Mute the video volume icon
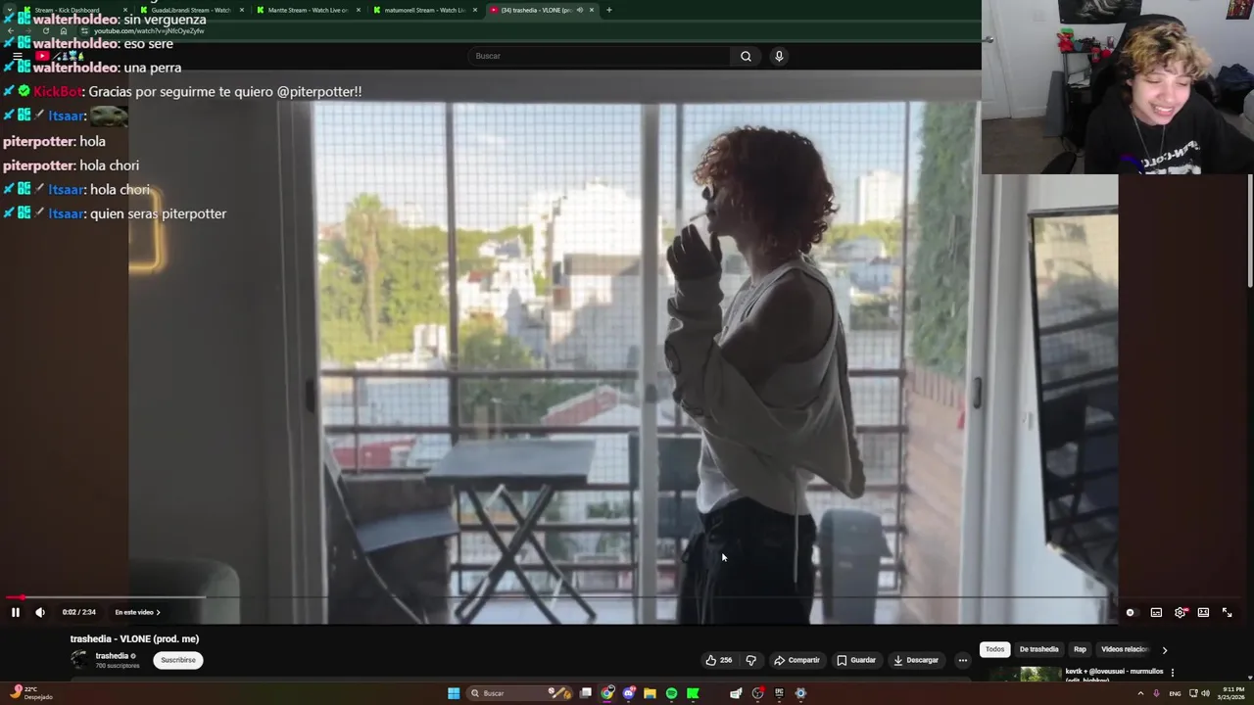Image resolution: width=1254 pixels, height=705 pixels. [x=40, y=612]
